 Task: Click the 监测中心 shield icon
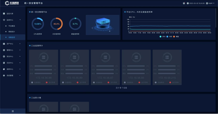[x=4, y=20]
